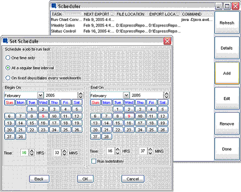Image resolution: width=241 pixels, height=192 pixels.
Task: Pick day 16 in End On calendar
Action: click(129, 123)
